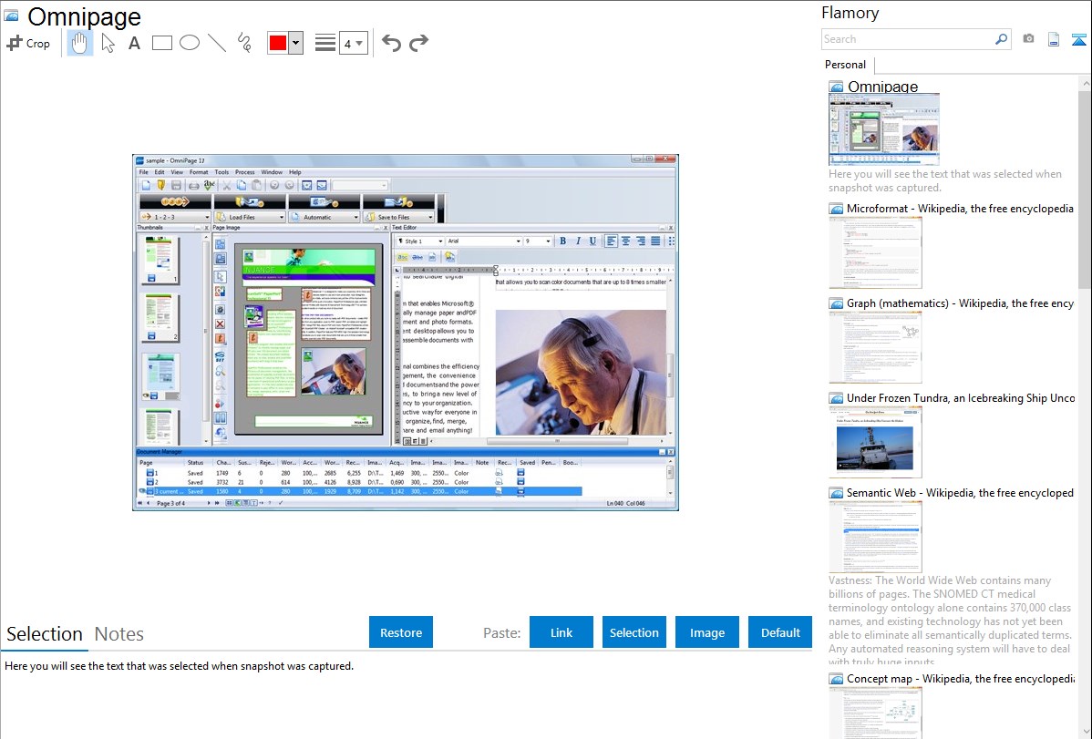Select page 1 row in Document Manager
Screen dimensions: 1092x739
pos(358,473)
